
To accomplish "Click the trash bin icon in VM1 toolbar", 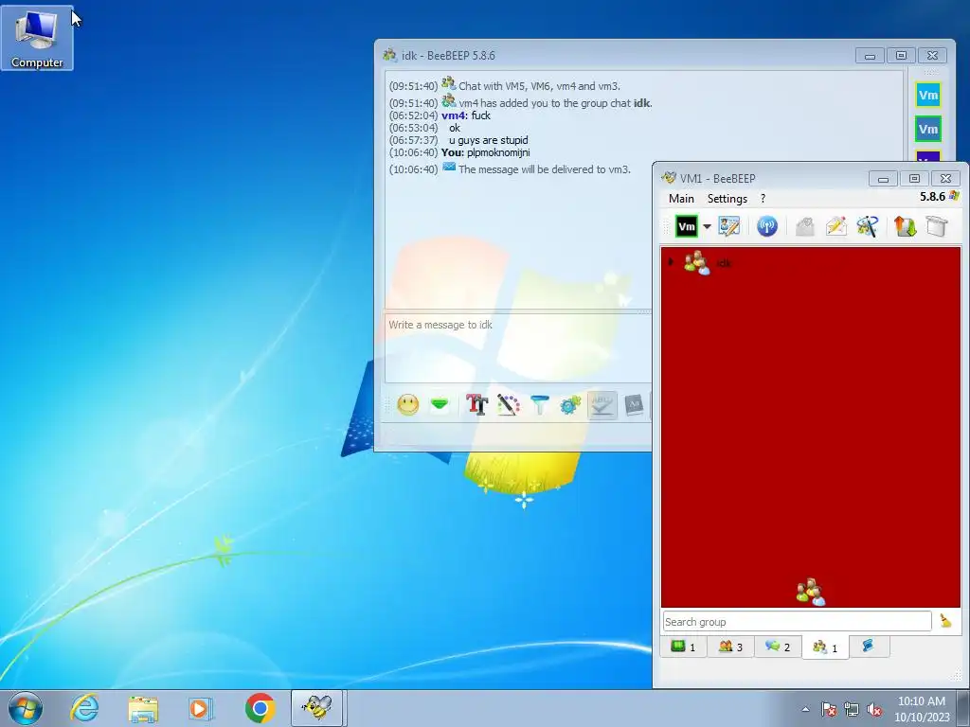I will coord(937,226).
